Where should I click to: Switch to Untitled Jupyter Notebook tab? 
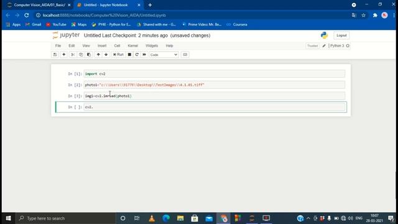pyautogui.click(x=106, y=5)
